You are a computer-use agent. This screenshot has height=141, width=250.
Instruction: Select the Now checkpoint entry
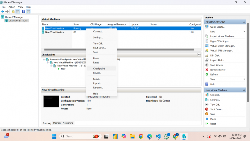coord(63,69)
